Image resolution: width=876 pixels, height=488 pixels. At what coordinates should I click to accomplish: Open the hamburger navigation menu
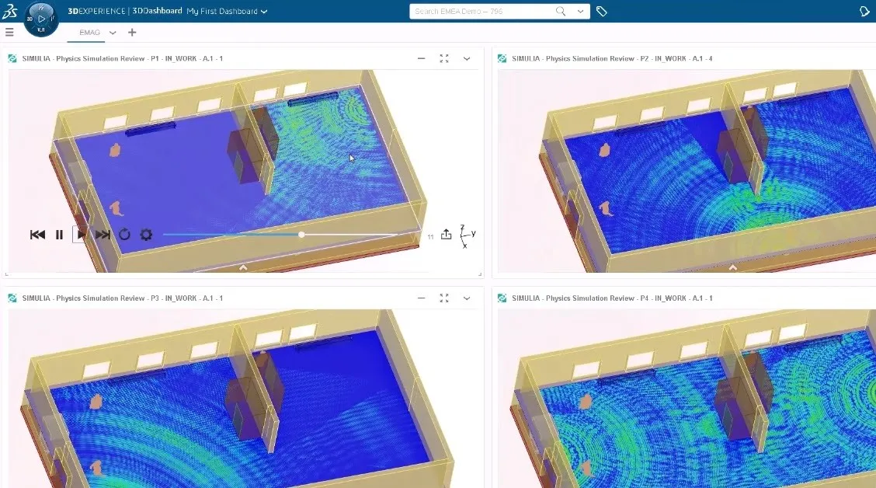9,33
